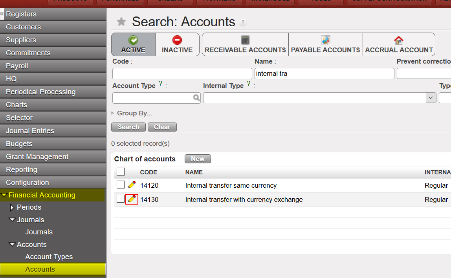
Task: Select the Active filter with the green check
Action: (x=133, y=44)
